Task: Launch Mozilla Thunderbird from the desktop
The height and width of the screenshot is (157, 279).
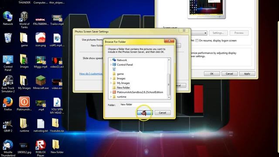Action: [x=8, y=148]
